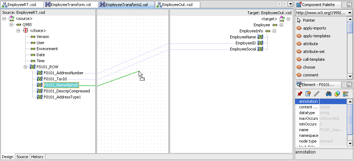
Task: Select F0101_AddressType1 node
Action: tap(62, 97)
